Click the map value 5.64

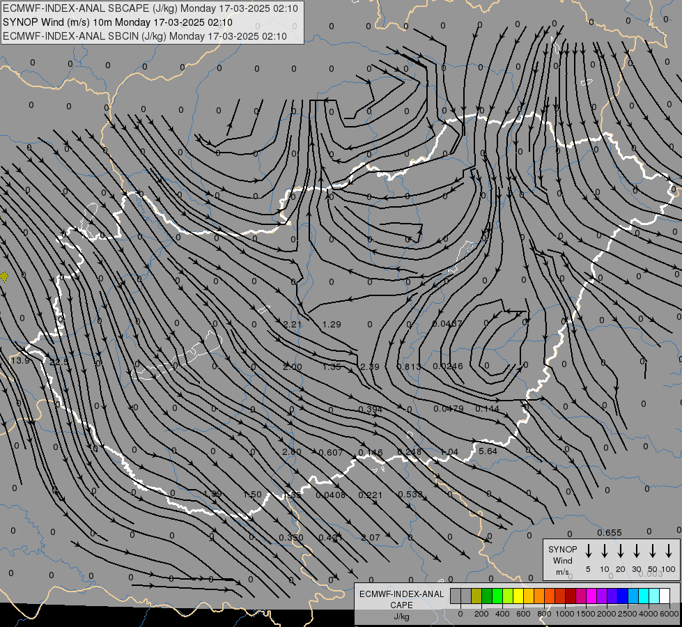coord(488,451)
